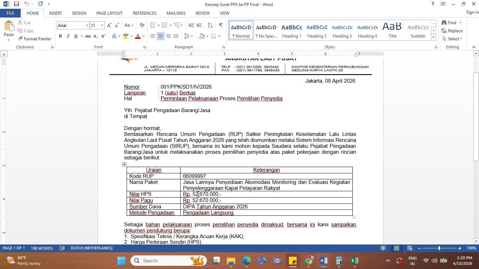Click the Format Painter brush
This screenshot has width=479, height=269.
point(34,39)
